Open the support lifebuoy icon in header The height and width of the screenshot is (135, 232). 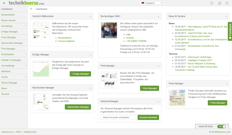click(x=219, y=3)
